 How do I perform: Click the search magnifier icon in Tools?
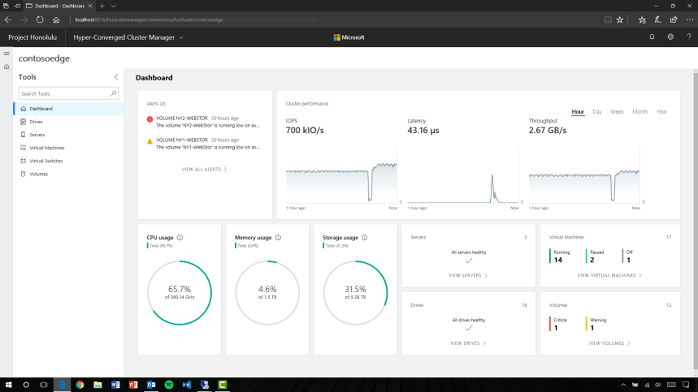point(114,93)
